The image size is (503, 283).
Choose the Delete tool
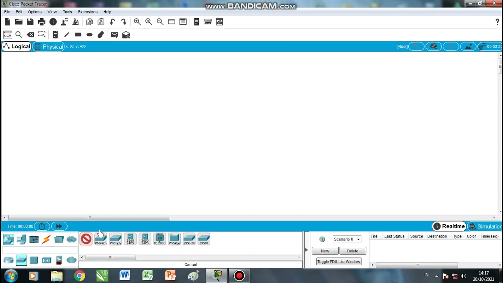[x=30, y=35]
